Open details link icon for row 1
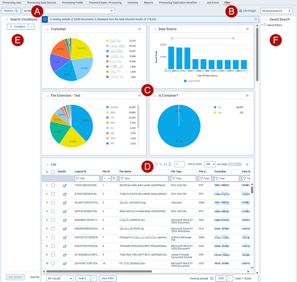297x282 pixels. click(x=65, y=185)
